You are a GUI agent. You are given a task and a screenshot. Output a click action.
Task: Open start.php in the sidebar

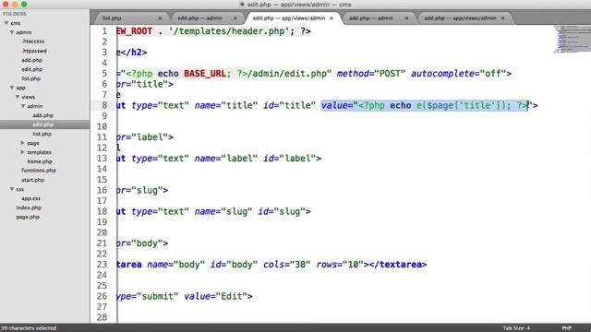[33, 180]
